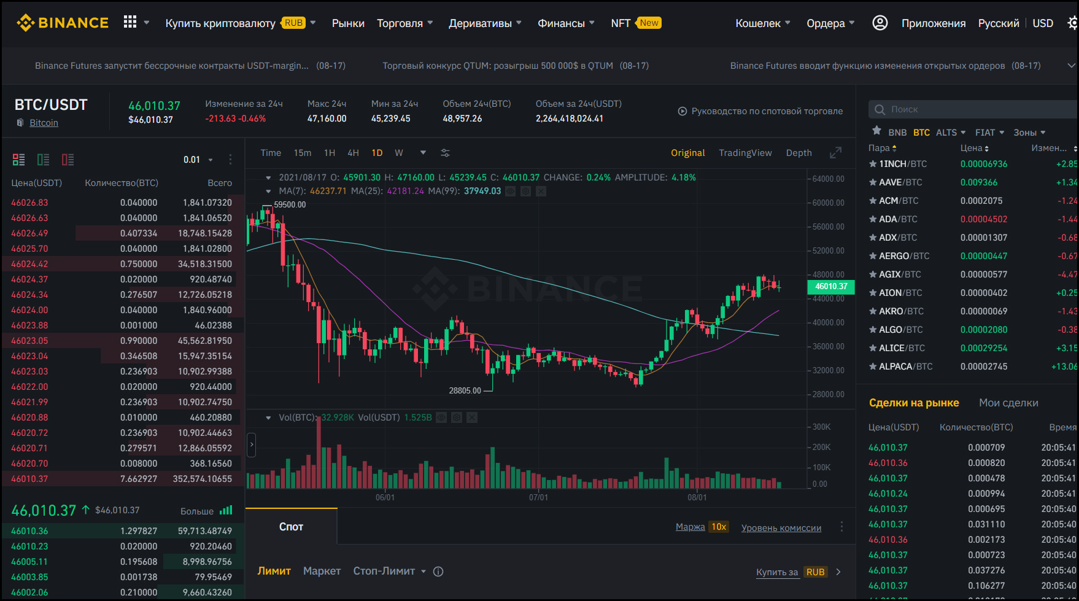This screenshot has width=1079, height=601.
Task: Favorite the AAVE/BTC pair star
Action: (873, 182)
